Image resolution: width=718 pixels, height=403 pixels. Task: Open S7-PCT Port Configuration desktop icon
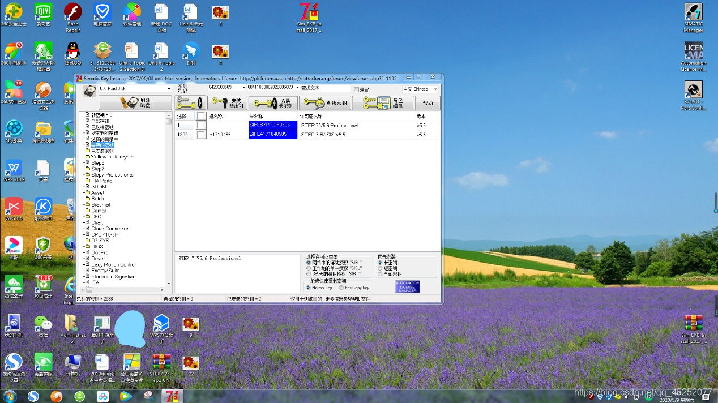[x=693, y=95]
